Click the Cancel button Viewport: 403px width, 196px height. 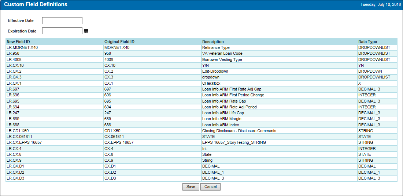210,187
